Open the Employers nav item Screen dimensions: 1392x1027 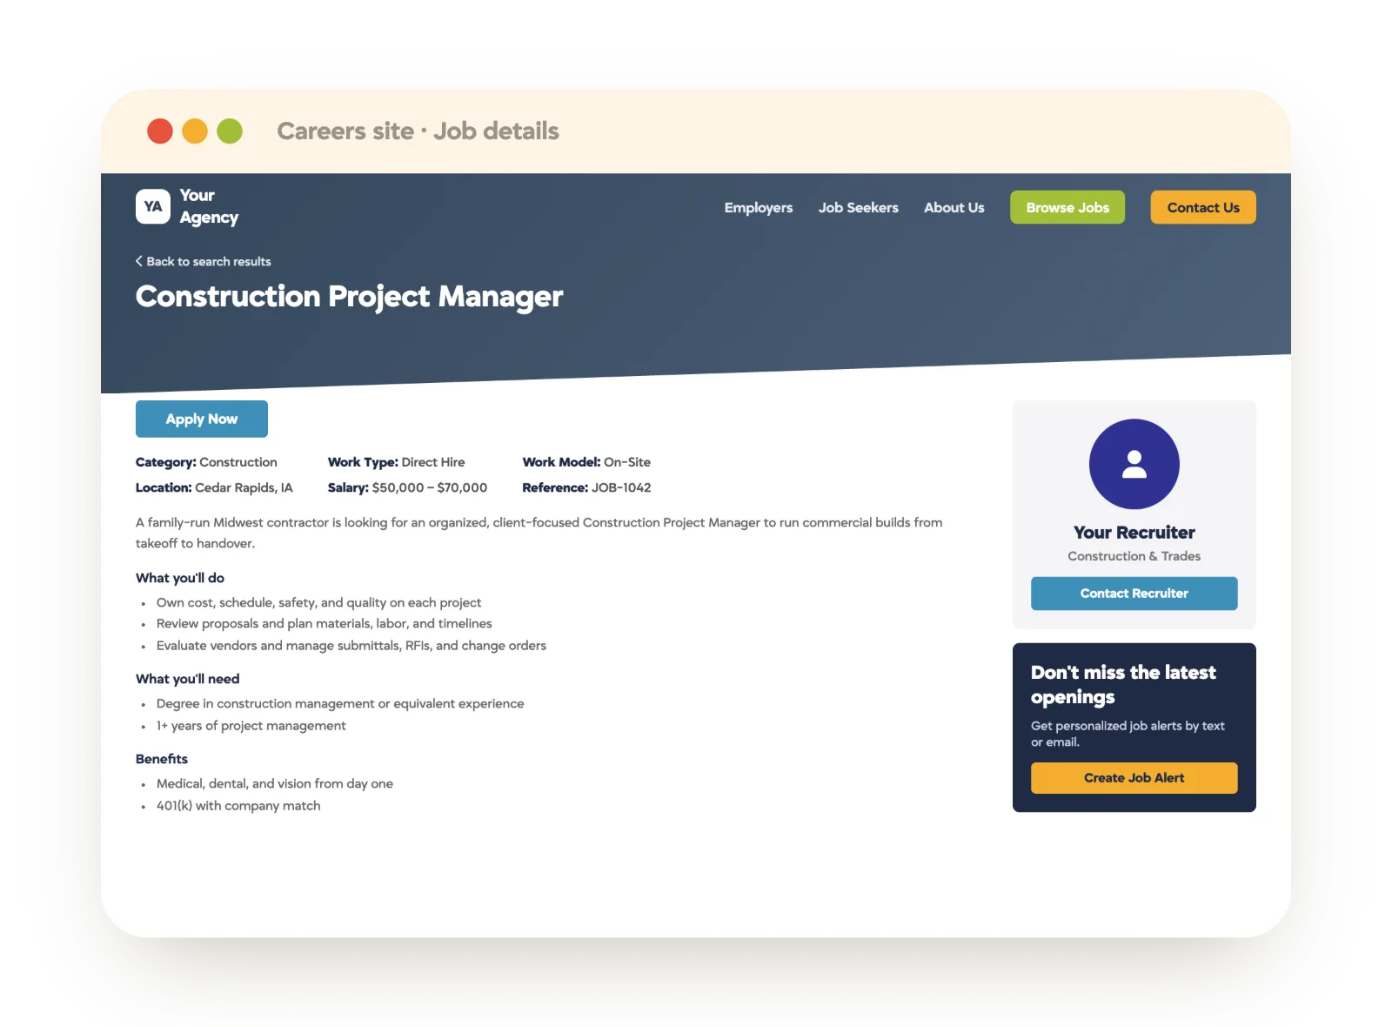(759, 207)
